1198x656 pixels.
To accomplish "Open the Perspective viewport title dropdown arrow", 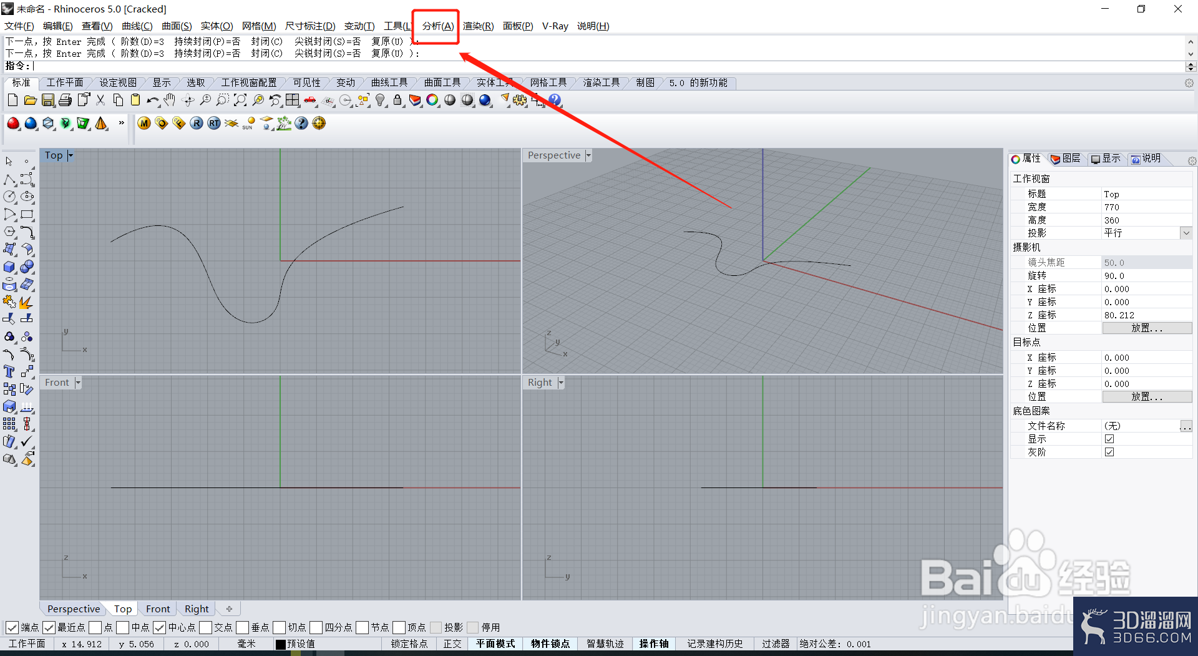I will 588,155.
